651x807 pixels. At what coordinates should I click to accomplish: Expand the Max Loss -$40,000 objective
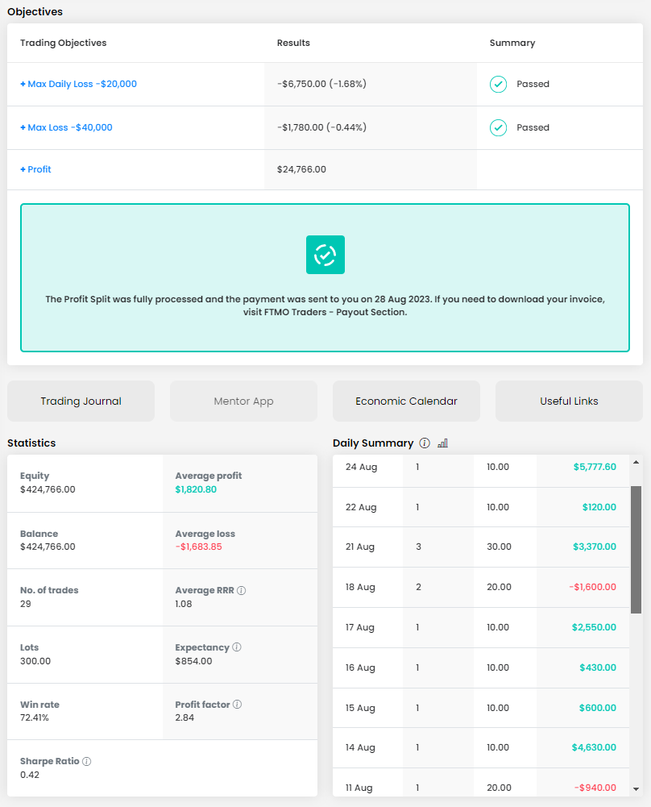click(x=66, y=127)
